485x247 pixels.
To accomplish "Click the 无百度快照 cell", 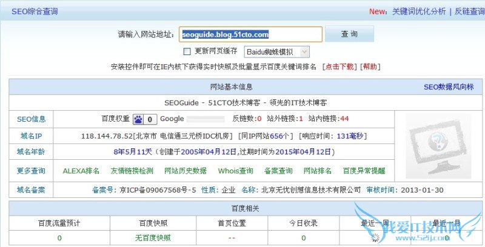I will coord(153,238).
